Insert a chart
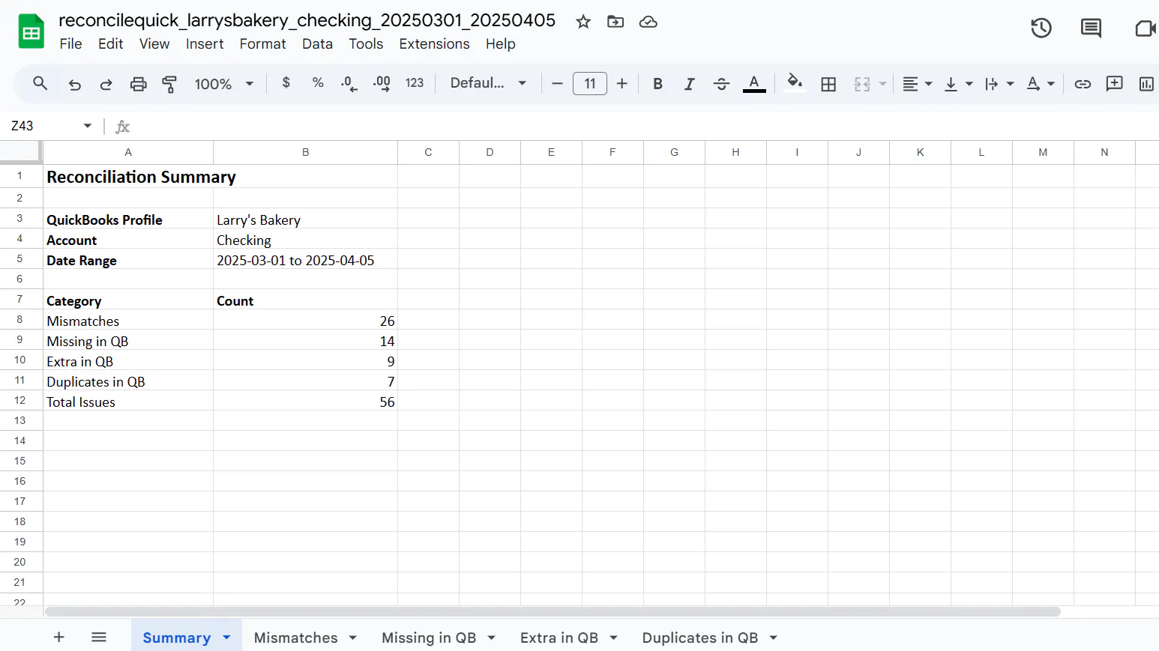1159x651 pixels. click(1146, 84)
